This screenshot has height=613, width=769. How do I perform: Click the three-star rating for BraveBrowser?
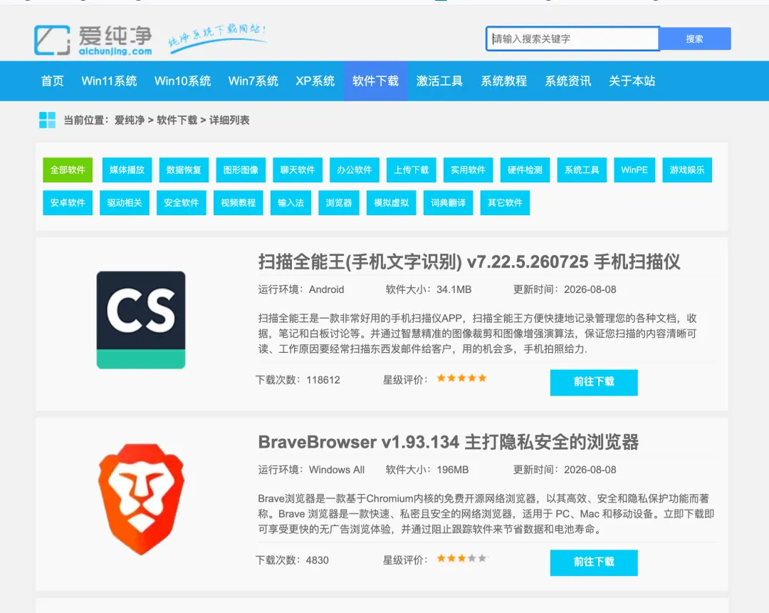[461, 558]
